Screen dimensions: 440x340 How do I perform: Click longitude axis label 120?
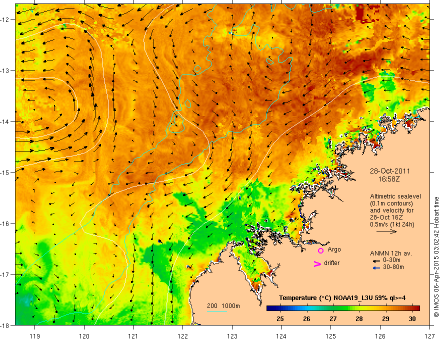coord(84,336)
